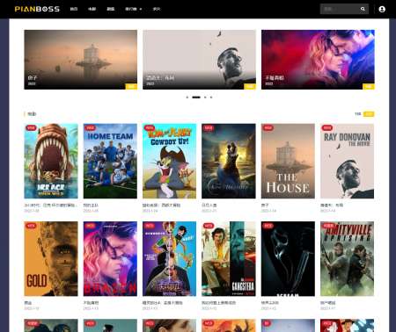396x332 pixels.
Task: Open the third navigation menu item
Action: [x=110, y=9]
